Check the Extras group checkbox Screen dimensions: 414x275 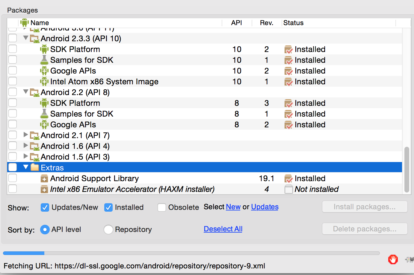(13, 167)
